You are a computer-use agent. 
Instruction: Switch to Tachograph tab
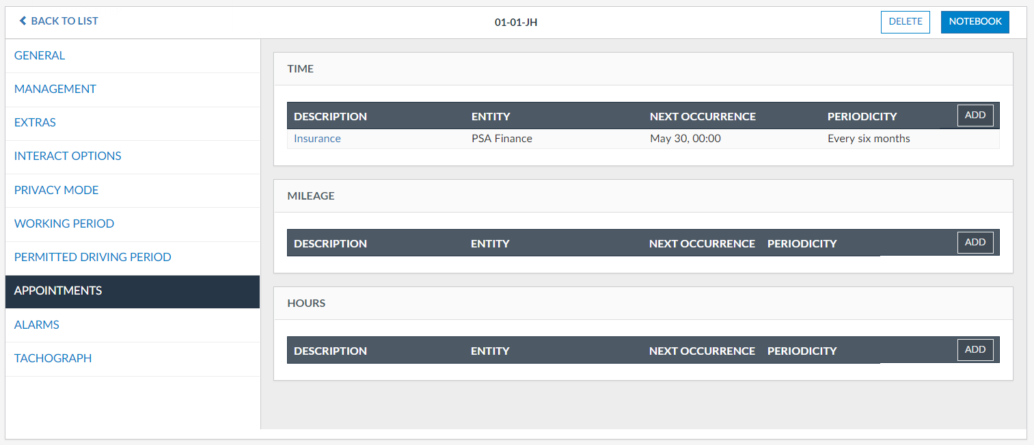(53, 358)
